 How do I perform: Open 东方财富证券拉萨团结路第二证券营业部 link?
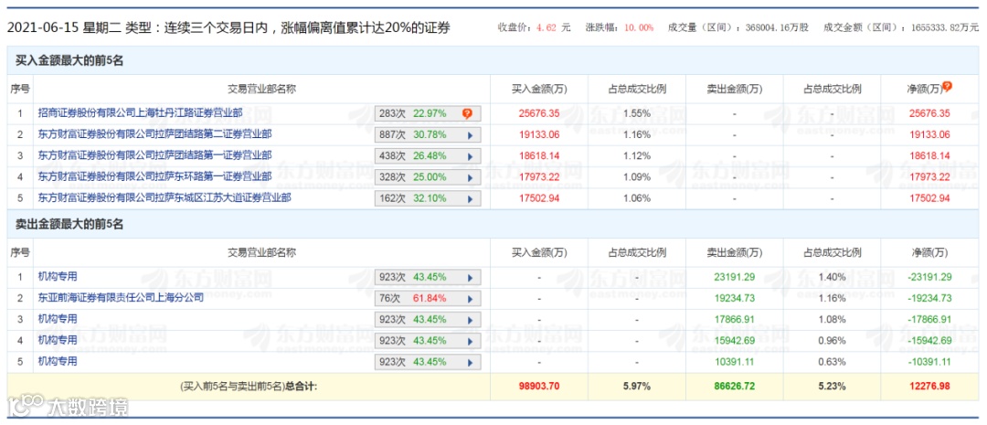(154, 134)
